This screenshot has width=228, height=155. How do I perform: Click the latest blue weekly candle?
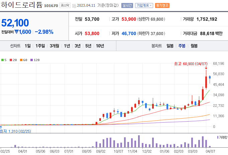click(210, 79)
